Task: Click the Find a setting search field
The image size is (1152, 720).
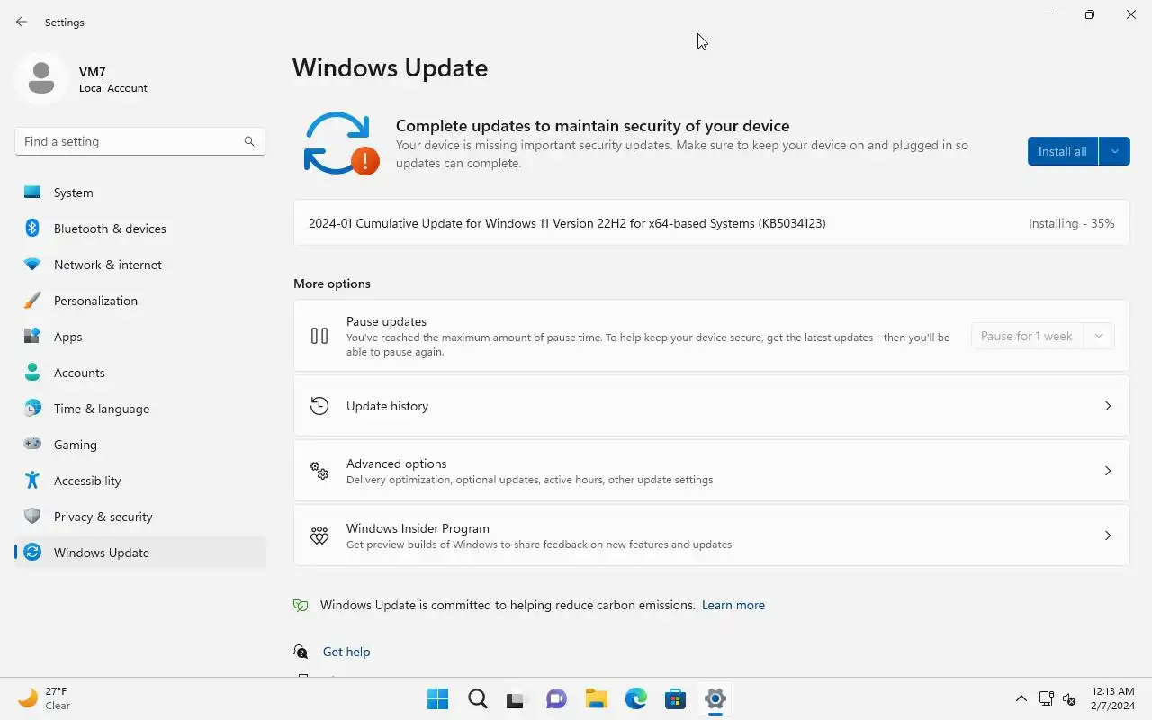Action: 140,141
